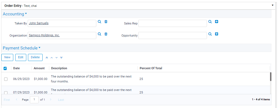Select the $1,000.00 amount for 06/29/2023

tap(41, 79)
